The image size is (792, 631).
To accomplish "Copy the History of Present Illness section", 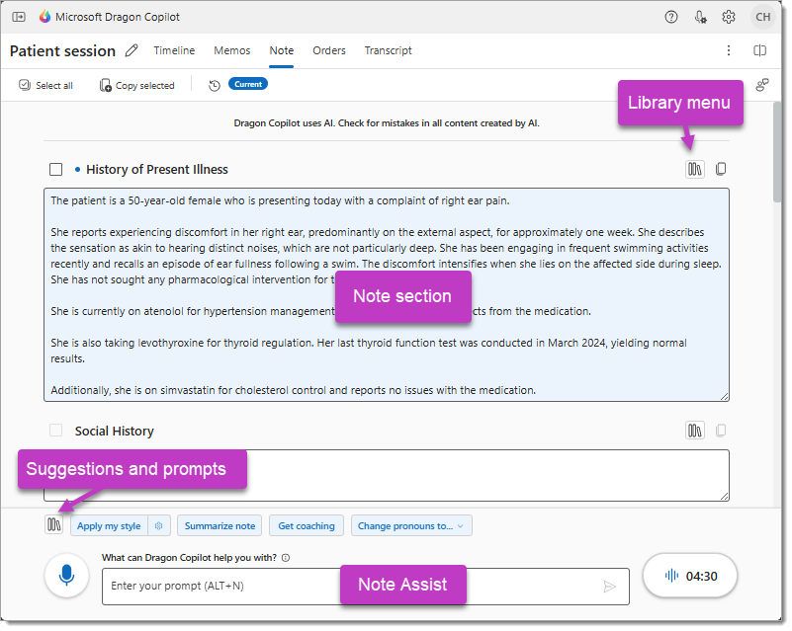I will (722, 170).
